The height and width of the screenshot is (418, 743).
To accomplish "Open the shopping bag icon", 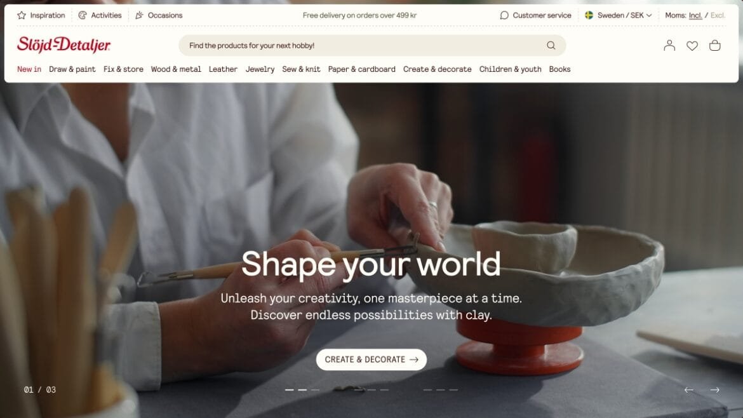I will pyautogui.click(x=714, y=46).
